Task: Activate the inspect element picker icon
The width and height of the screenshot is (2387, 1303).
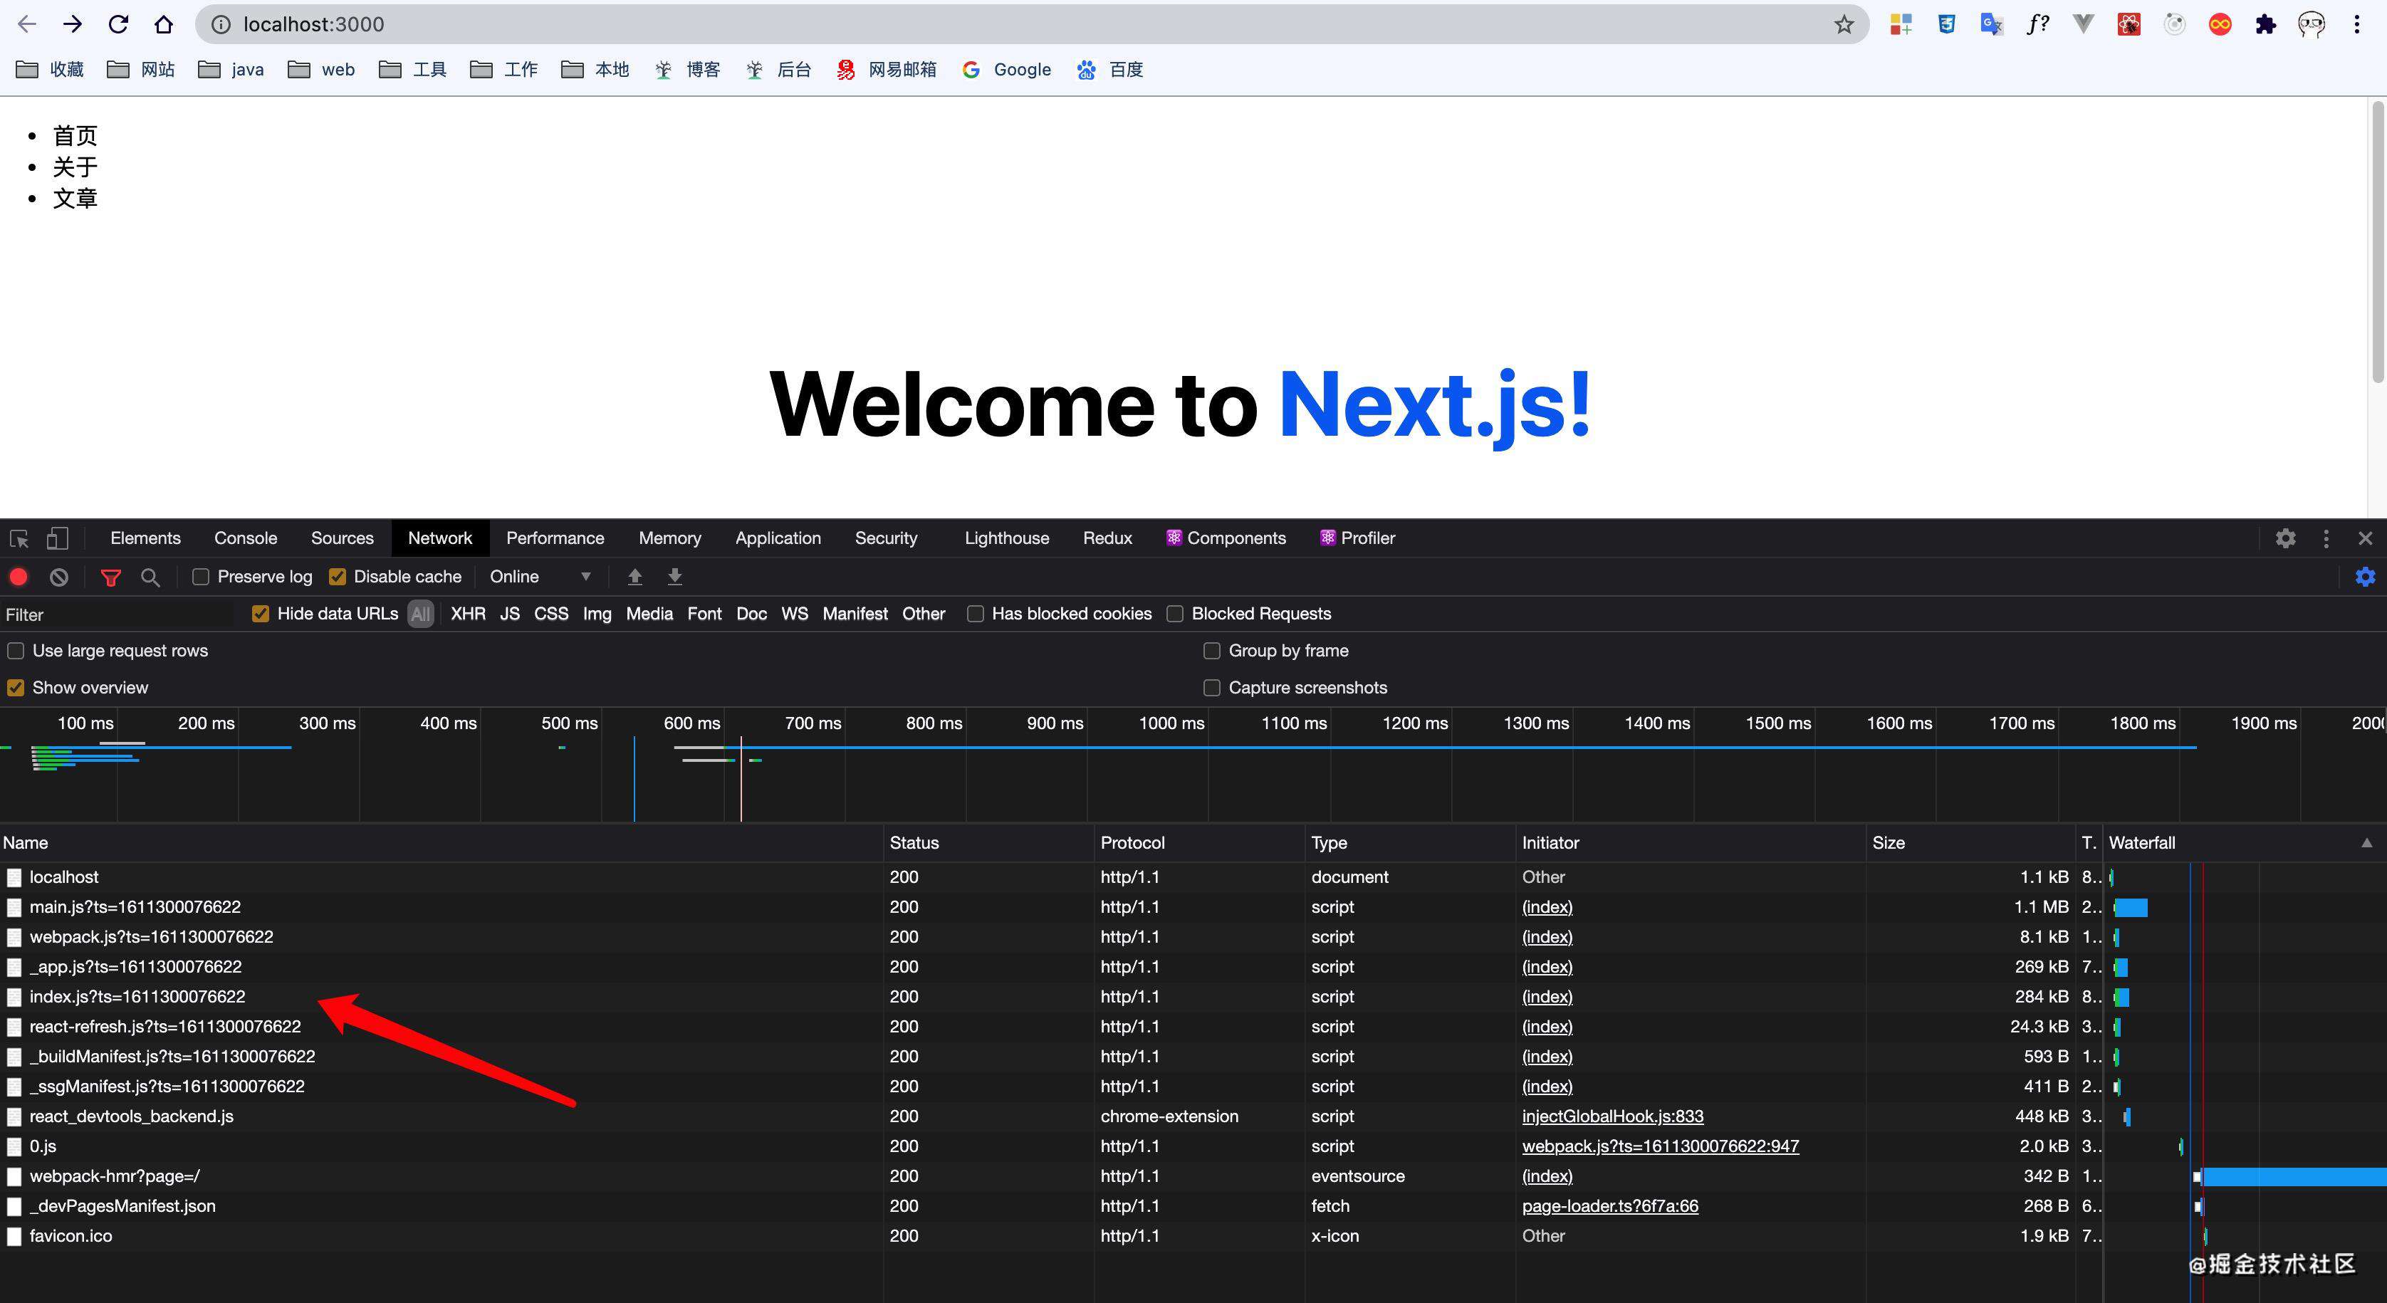Action: coord(19,538)
